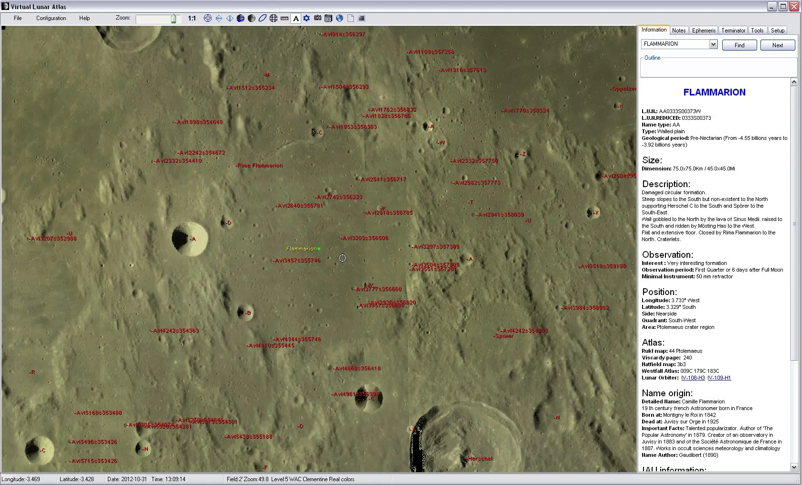Reset zoom with the 1:1 button
This screenshot has width=802, height=485.
point(192,18)
